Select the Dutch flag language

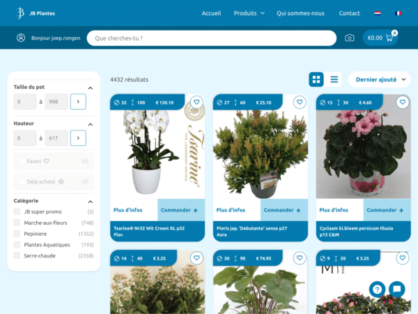click(378, 13)
